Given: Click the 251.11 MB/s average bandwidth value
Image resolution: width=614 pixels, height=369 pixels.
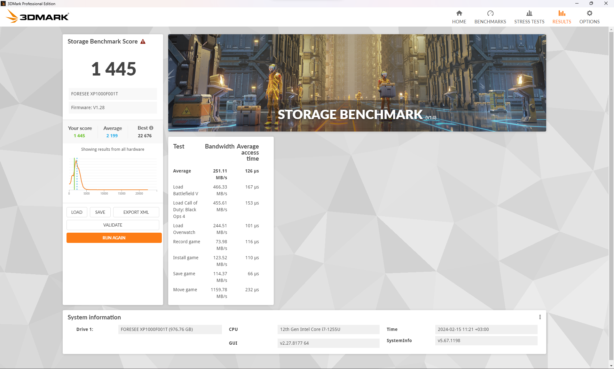Looking at the screenshot, I should 220,174.
